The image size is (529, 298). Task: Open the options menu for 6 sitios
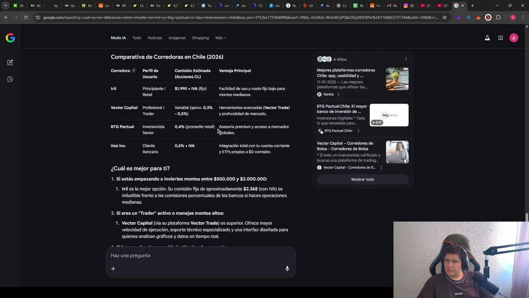pos(406,59)
